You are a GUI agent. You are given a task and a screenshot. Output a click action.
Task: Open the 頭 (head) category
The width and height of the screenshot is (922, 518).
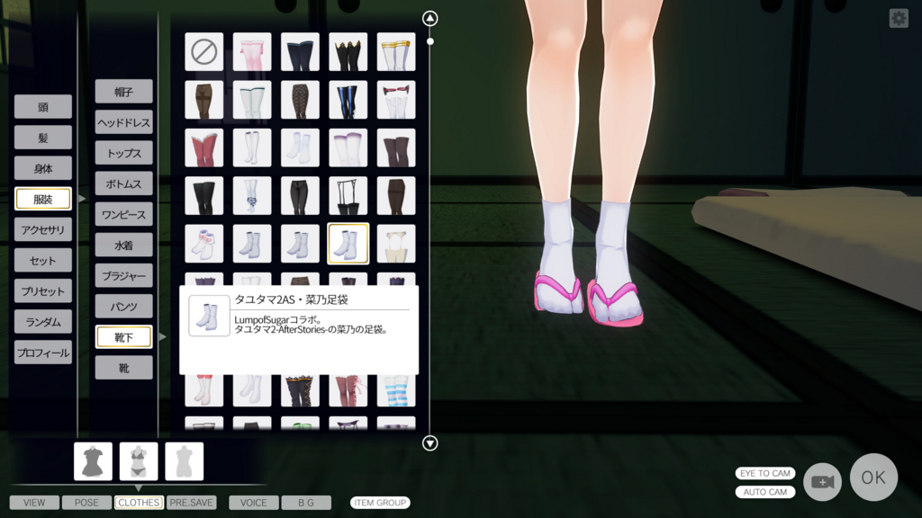click(x=43, y=107)
